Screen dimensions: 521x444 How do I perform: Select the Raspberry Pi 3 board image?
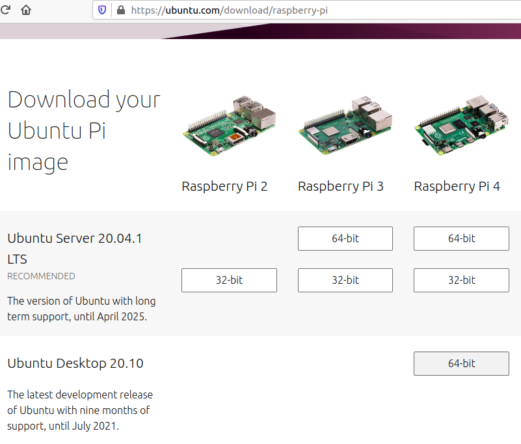tap(345, 126)
